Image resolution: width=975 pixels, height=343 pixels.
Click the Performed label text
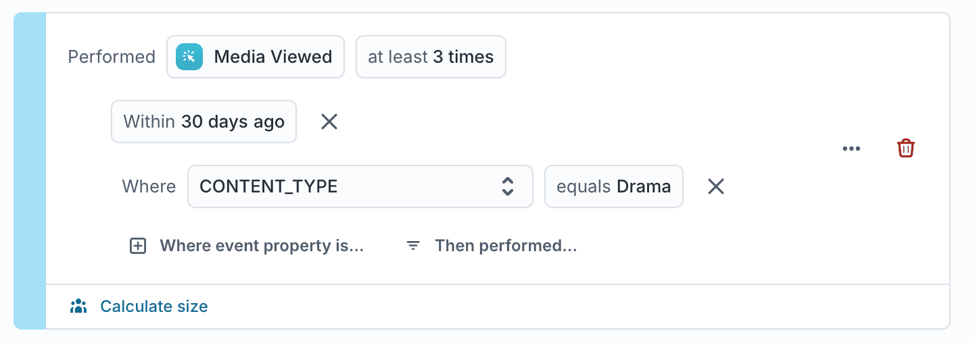click(112, 57)
